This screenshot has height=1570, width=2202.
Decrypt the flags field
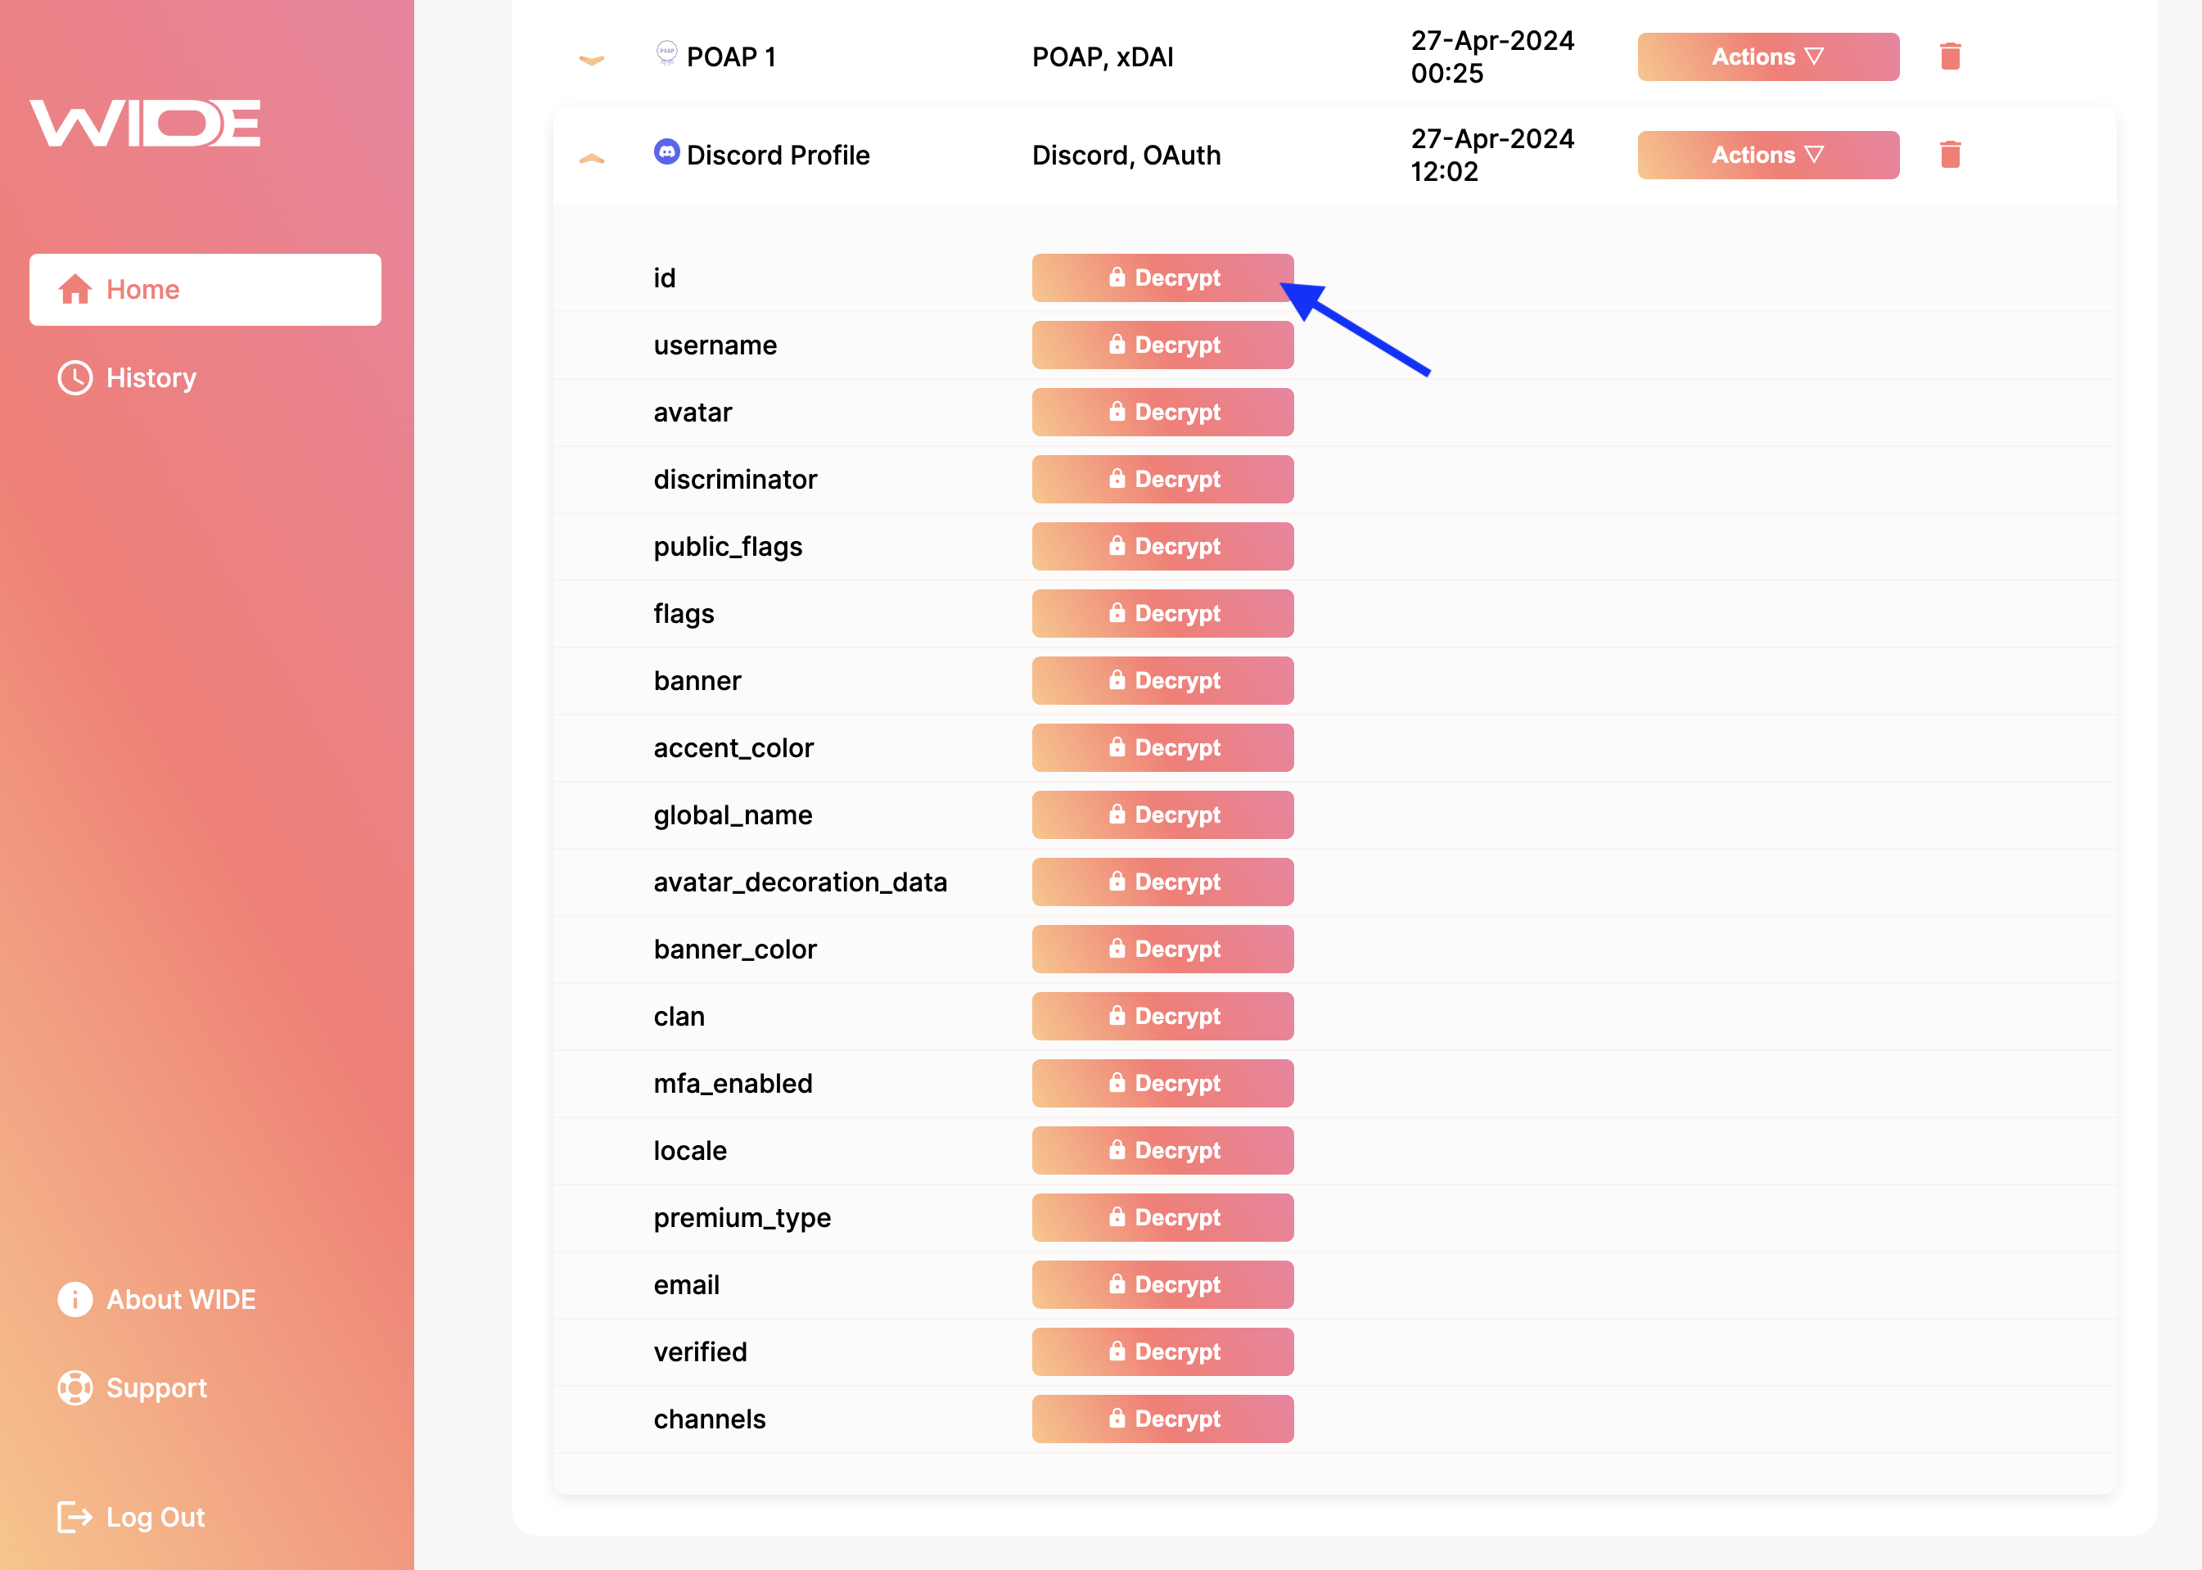1163,614
